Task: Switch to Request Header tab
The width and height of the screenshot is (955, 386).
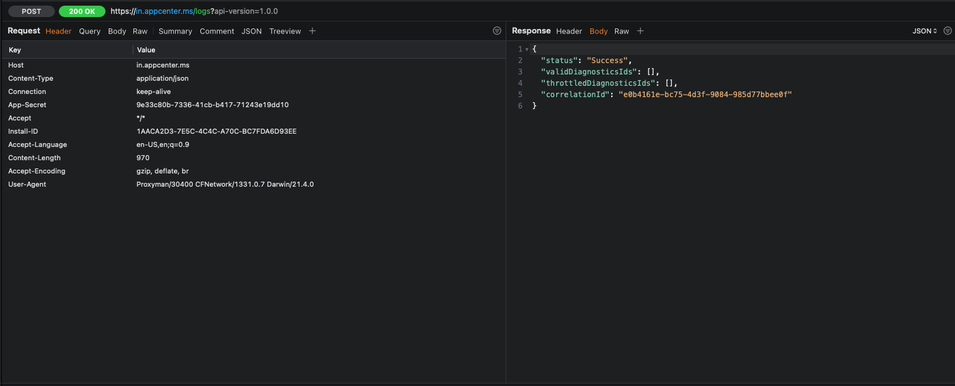Action: pyautogui.click(x=58, y=31)
